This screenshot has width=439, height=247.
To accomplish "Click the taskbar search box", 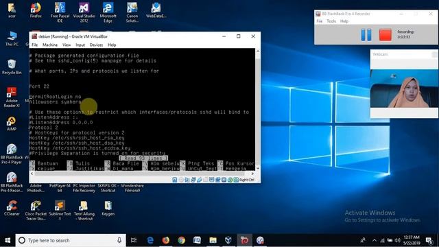I will point(71,240).
